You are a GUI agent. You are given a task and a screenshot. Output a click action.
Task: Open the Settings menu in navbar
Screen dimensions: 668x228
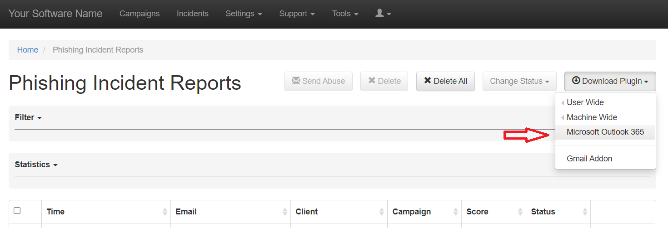(244, 14)
